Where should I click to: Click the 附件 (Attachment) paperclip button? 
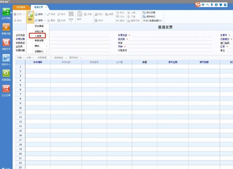click(61, 14)
